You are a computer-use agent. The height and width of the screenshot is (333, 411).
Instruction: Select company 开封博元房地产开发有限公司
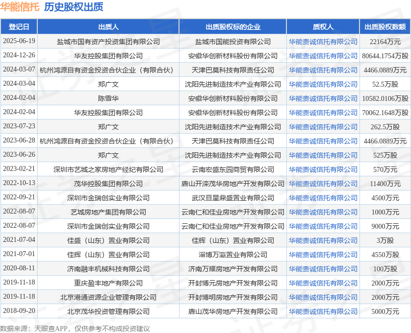233,283
